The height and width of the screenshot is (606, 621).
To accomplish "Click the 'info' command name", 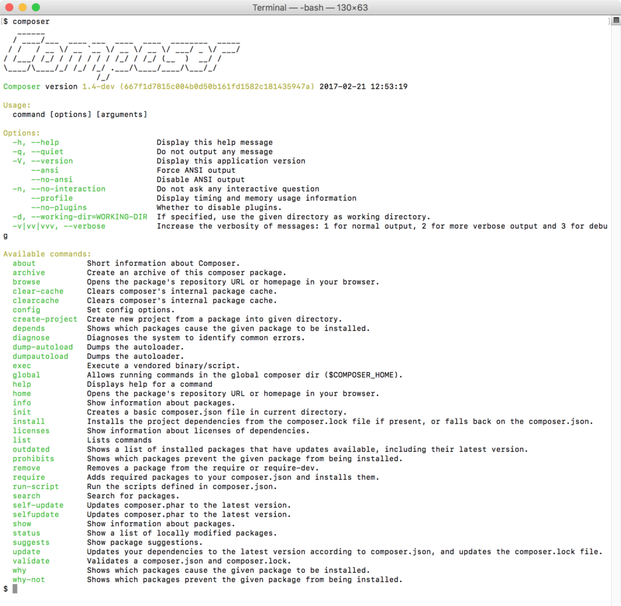I will [x=22, y=403].
